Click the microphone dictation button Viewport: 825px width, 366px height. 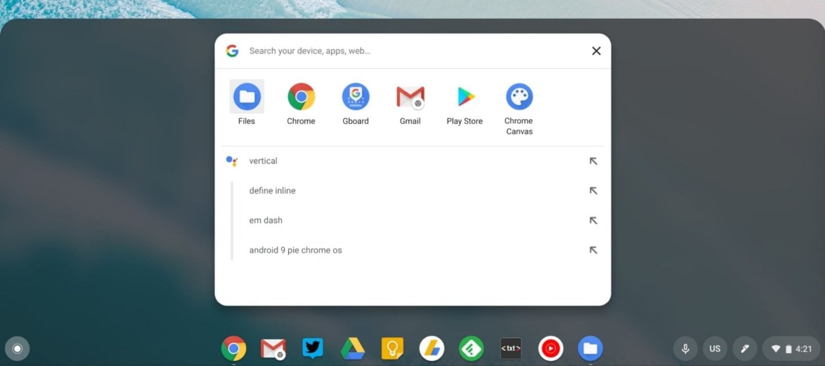[x=686, y=349]
